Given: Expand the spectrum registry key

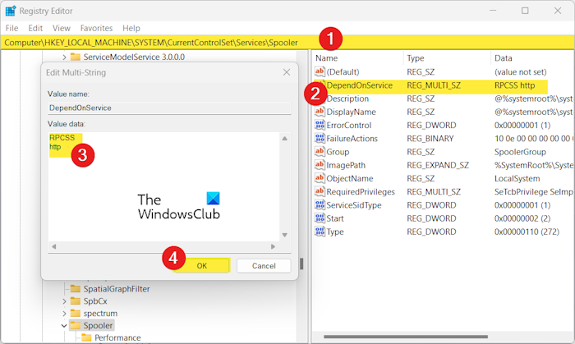Looking at the screenshot, I should [64, 314].
